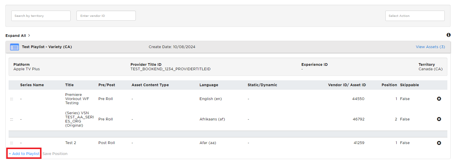Click the Title column header

pos(69,85)
